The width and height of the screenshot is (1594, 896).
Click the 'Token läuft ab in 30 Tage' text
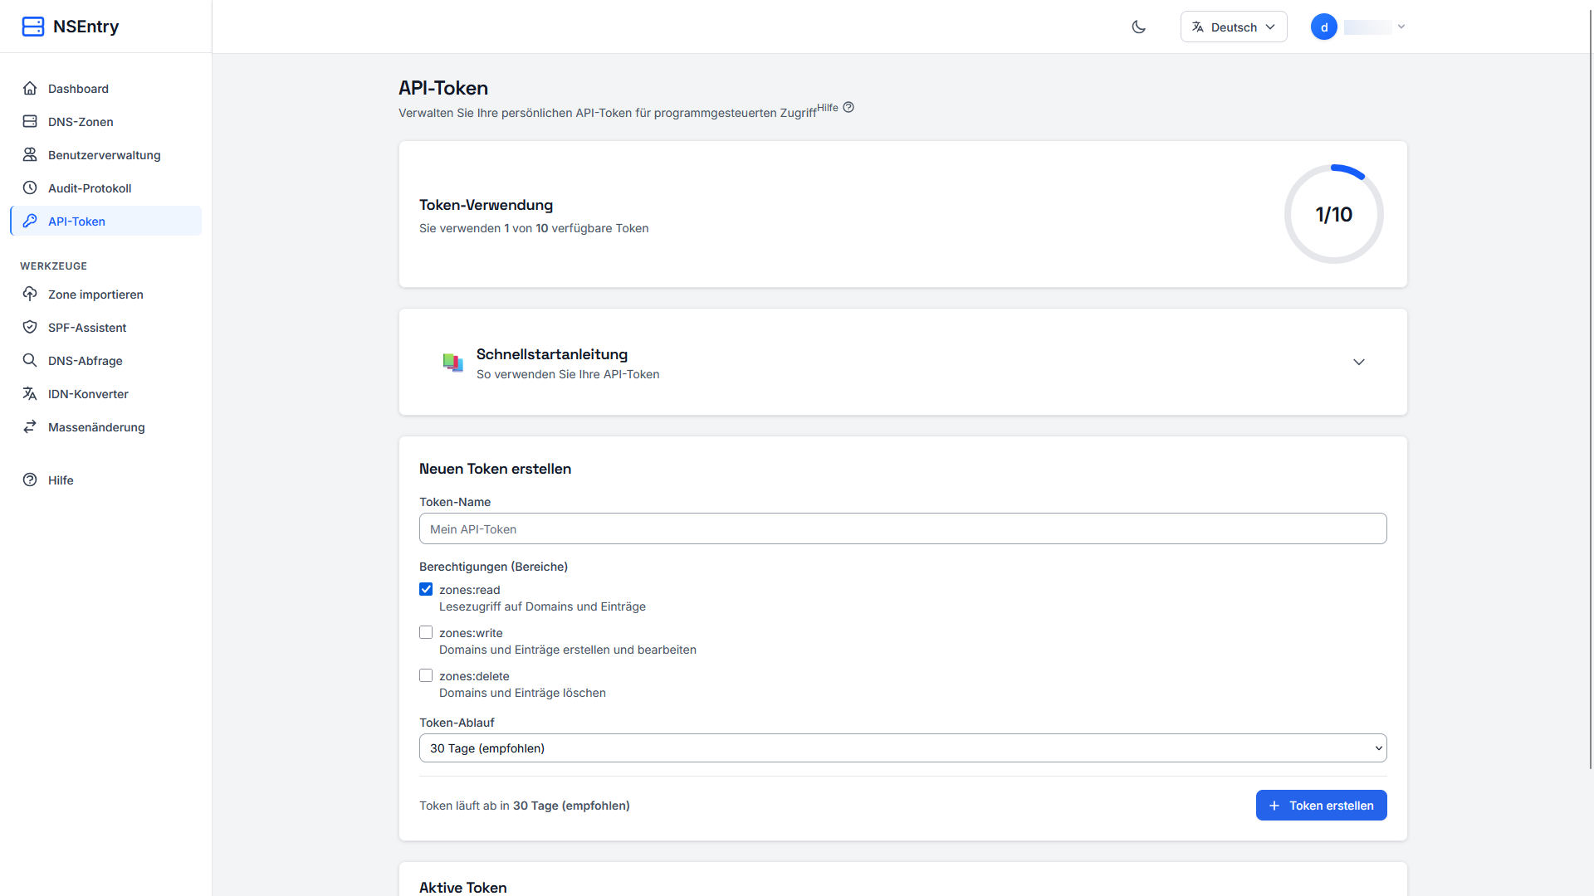pyautogui.click(x=524, y=806)
